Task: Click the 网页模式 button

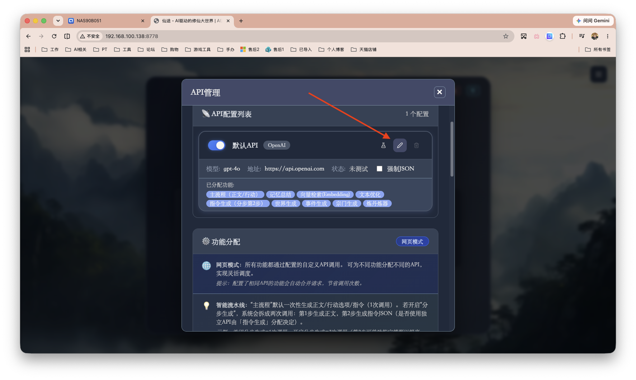Action: 412,241
